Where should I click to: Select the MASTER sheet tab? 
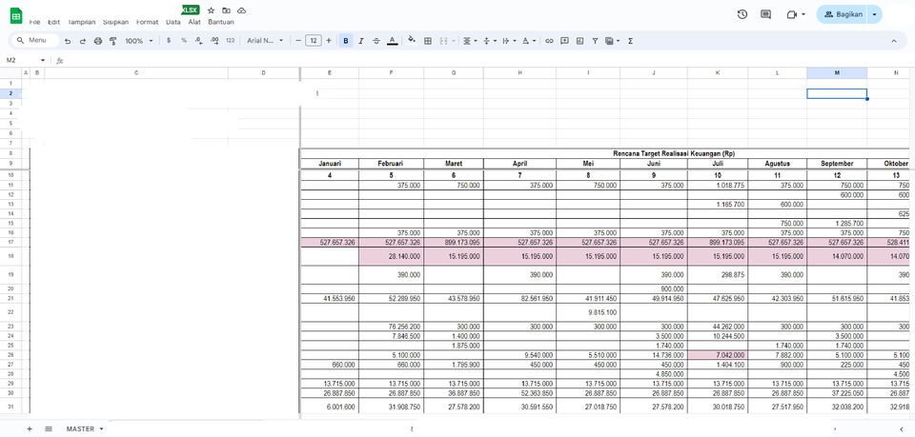pyautogui.click(x=80, y=428)
